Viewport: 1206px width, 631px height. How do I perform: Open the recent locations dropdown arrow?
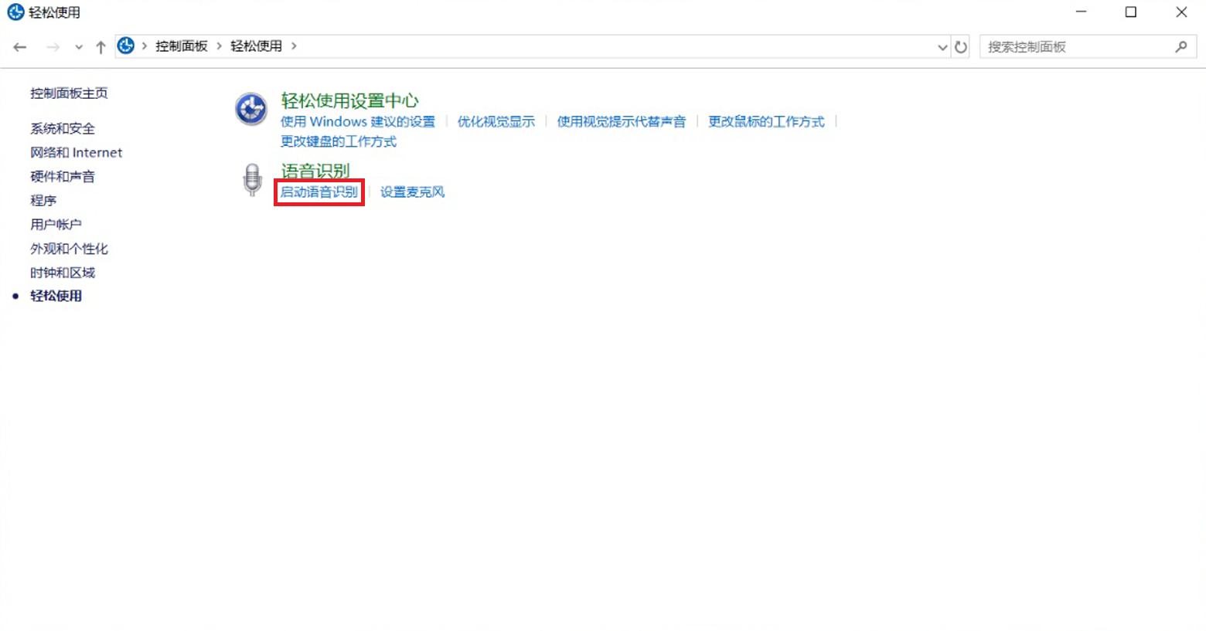[79, 47]
